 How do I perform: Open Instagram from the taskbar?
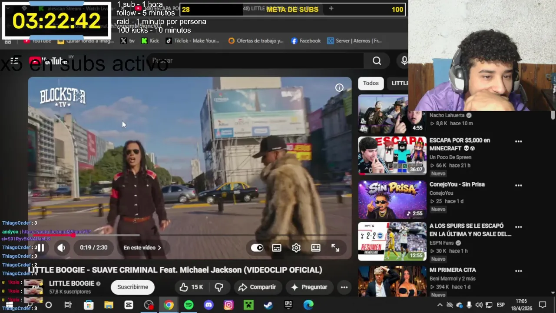click(228, 305)
